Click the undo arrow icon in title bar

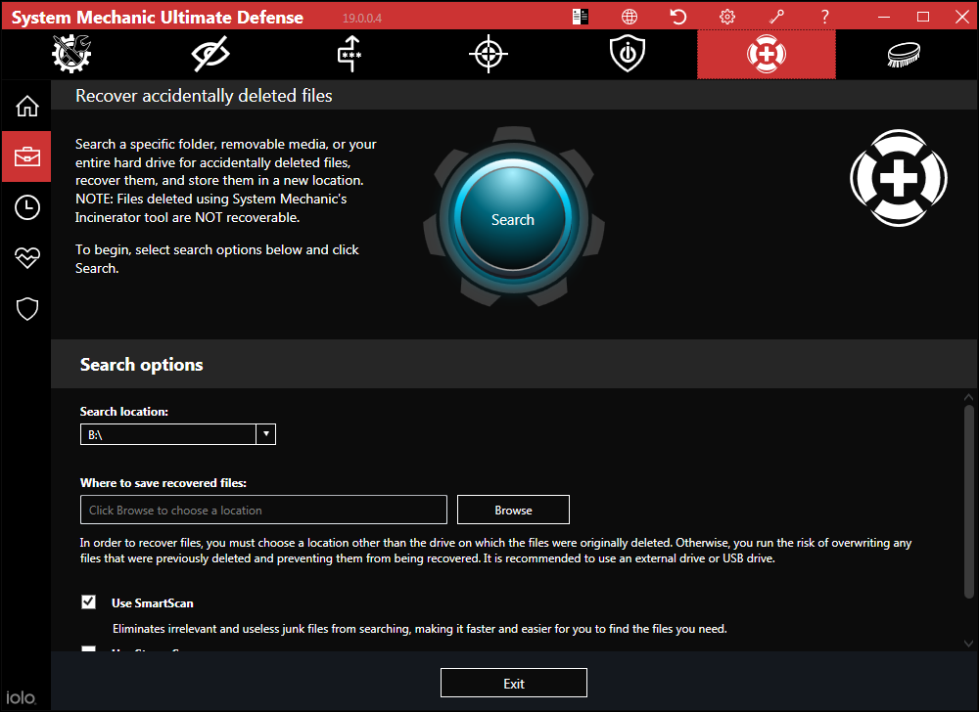[x=678, y=17]
